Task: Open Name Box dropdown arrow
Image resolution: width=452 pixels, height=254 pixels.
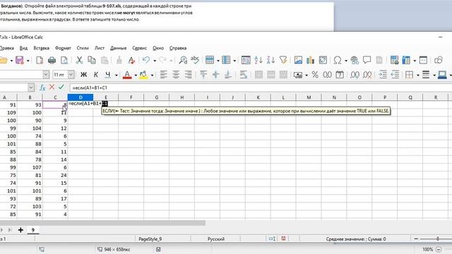Action: coord(31,87)
